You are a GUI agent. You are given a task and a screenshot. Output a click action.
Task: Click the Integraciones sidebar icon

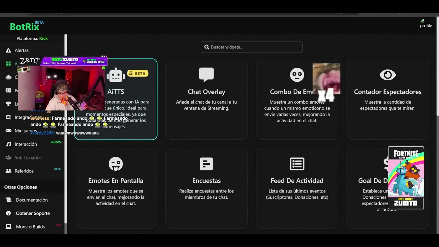pos(8,117)
